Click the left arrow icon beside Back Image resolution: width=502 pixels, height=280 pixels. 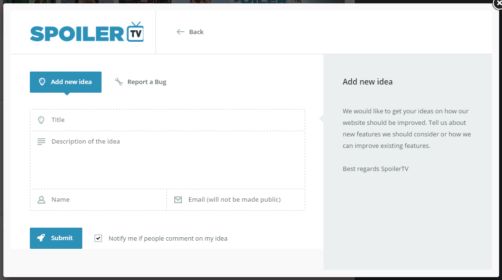tap(180, 32)
